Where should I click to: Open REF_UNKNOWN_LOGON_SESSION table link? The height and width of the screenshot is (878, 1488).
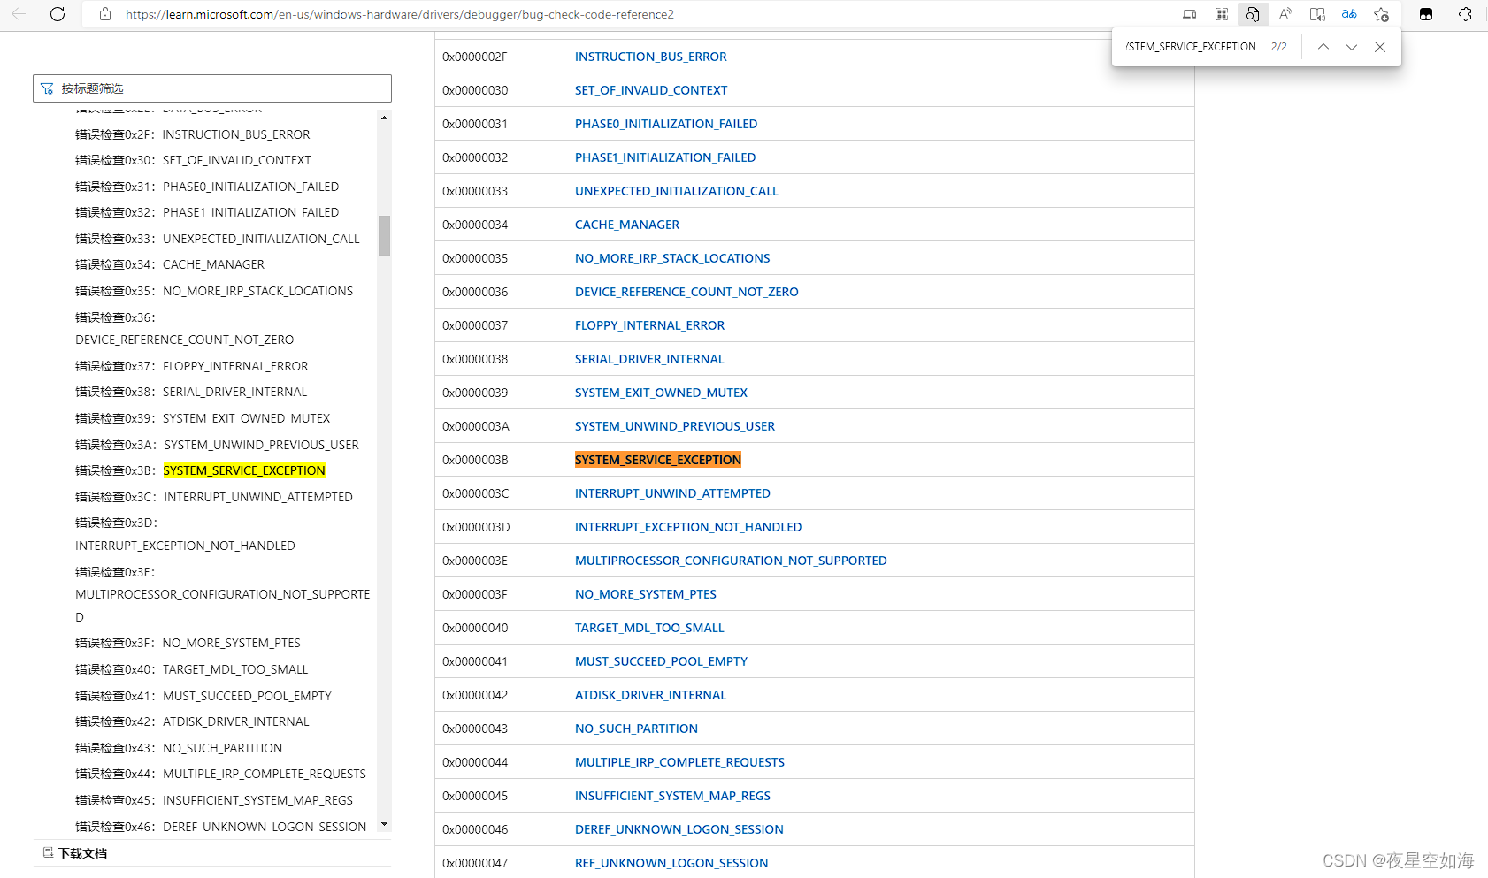671,863
